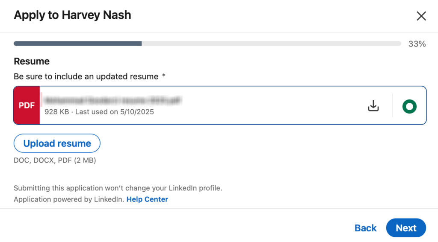Click the 'Be sure to include an updated resume' label

pyautogui.click(x=86, y=76)
